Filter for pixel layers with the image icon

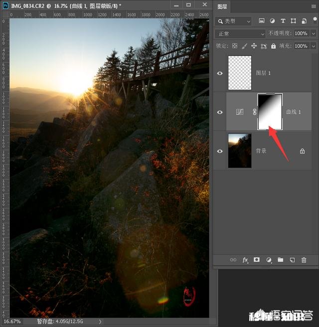(x=261, y=21)
